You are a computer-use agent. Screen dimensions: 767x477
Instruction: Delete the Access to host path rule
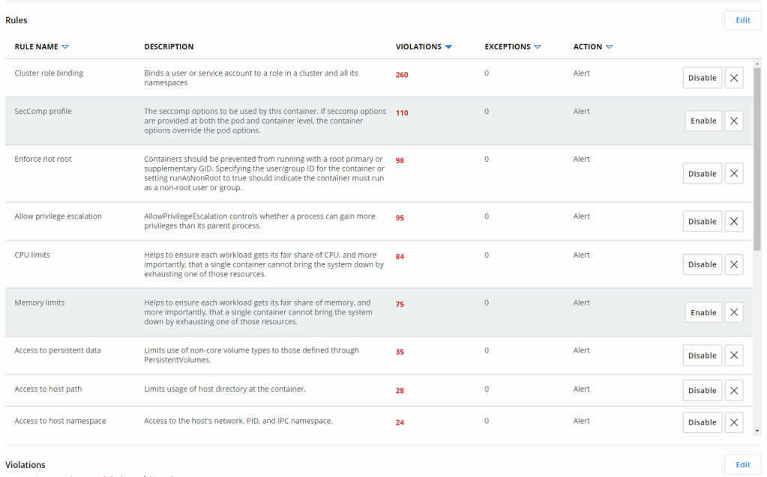[734, 390]
